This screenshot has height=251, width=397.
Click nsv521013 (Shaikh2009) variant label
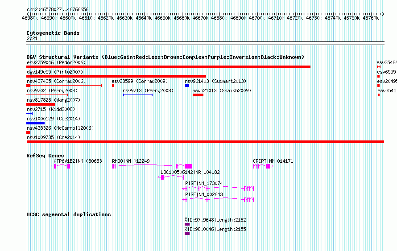(x=222, y=91)
